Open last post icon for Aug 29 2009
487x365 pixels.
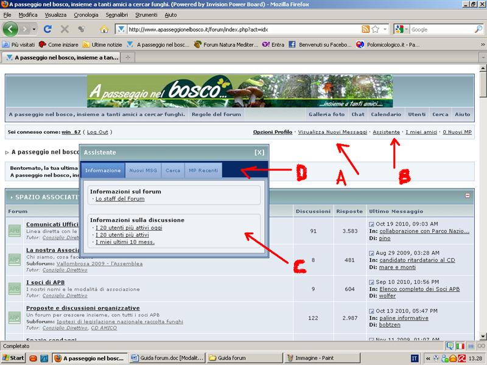coord(371,253)
